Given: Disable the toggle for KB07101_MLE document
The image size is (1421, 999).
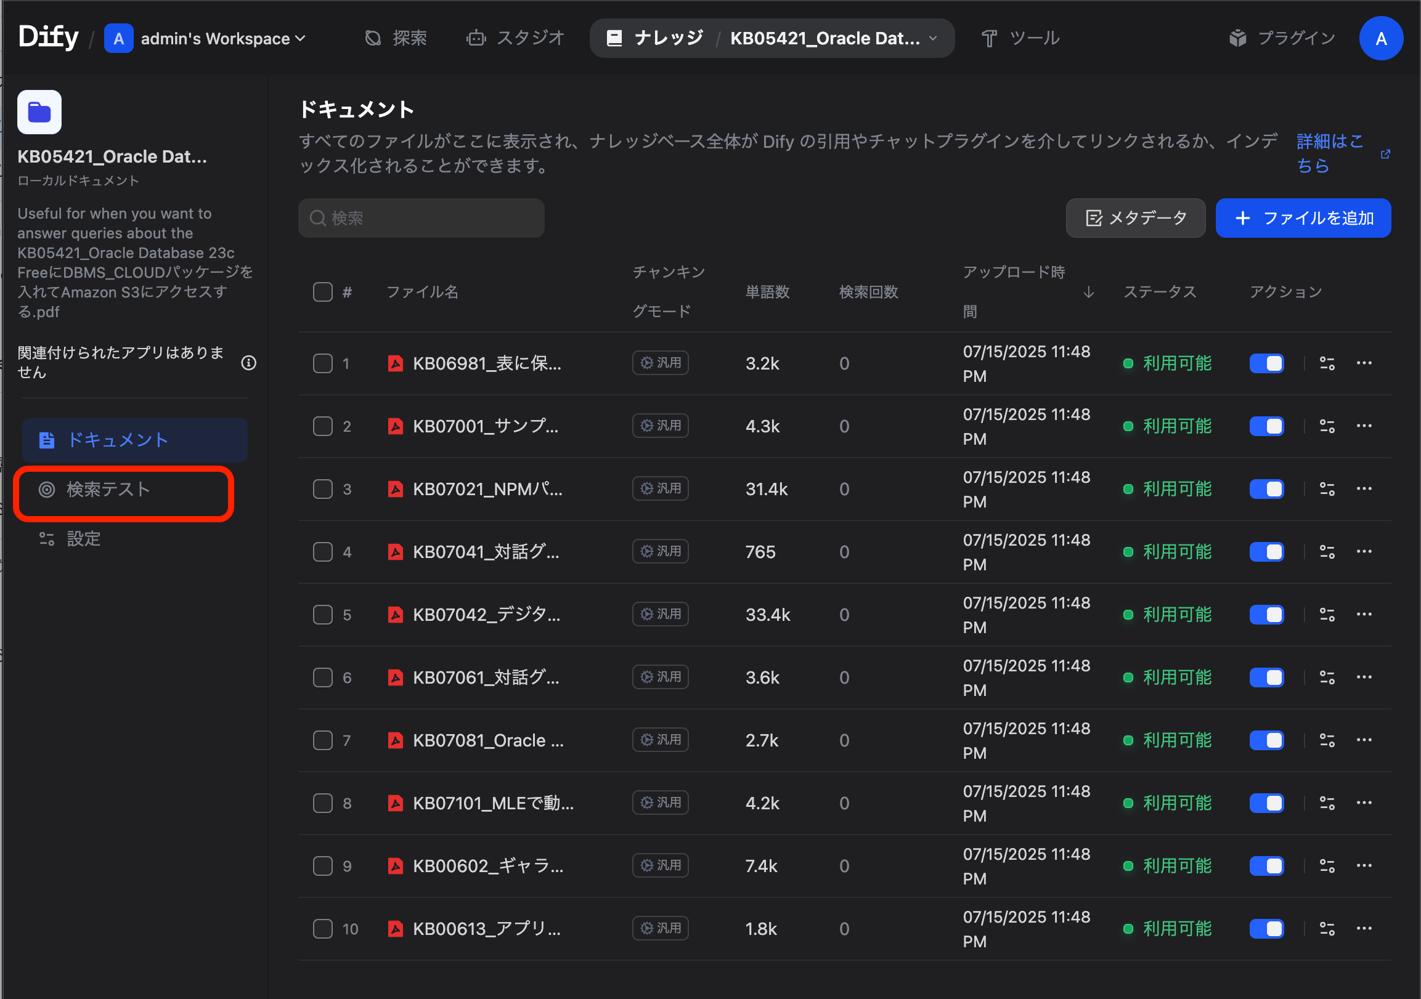Looking at the screenshot, I should pyautogui.click(x=1266, y=803).
